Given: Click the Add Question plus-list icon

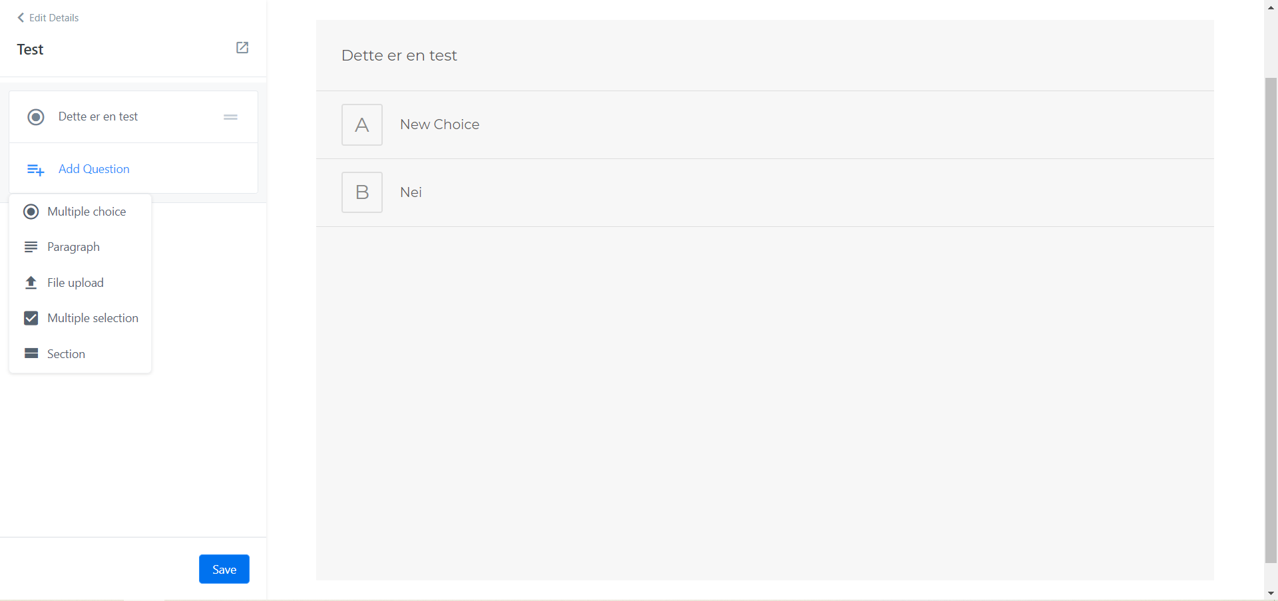Looking at the screenshot, I should coord(35,170).
